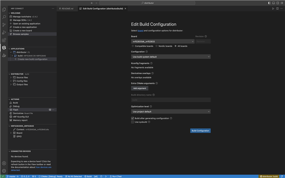Select Edit Build Configuration tab
The width and height of the screenshot is (285, 178).
103,8
